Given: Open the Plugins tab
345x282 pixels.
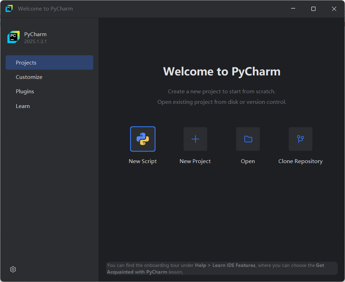Looking at the screenshot, I should [x=49, y=91].
